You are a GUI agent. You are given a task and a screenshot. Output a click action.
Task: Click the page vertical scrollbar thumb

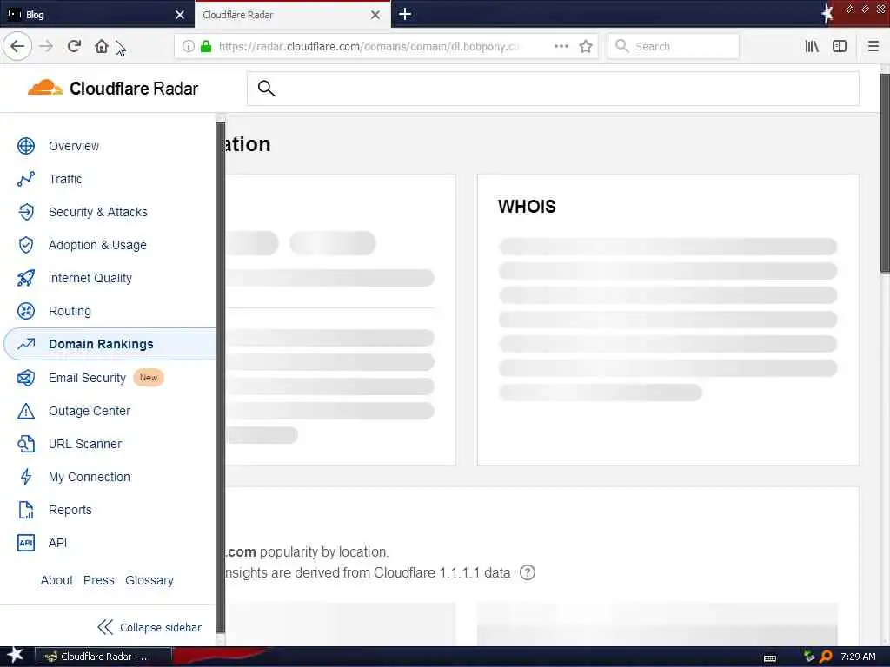884,173
